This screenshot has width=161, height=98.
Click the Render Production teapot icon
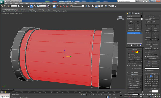tap(116, 6)
